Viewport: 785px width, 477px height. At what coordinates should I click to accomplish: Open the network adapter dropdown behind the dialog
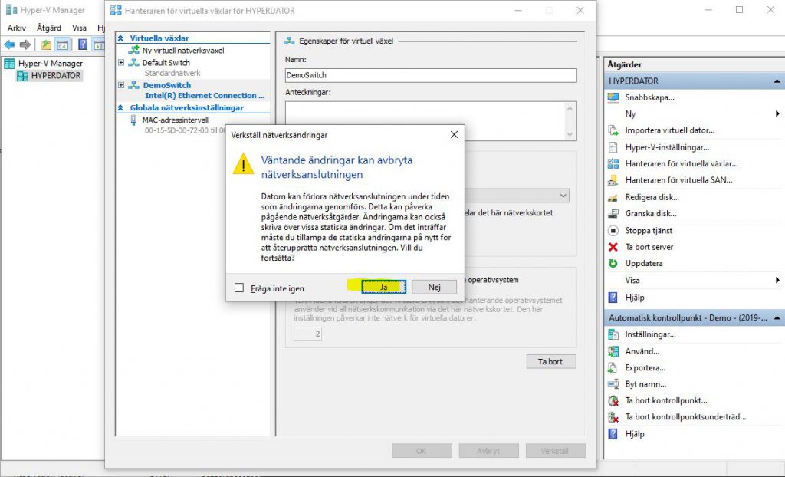(563, 196)
